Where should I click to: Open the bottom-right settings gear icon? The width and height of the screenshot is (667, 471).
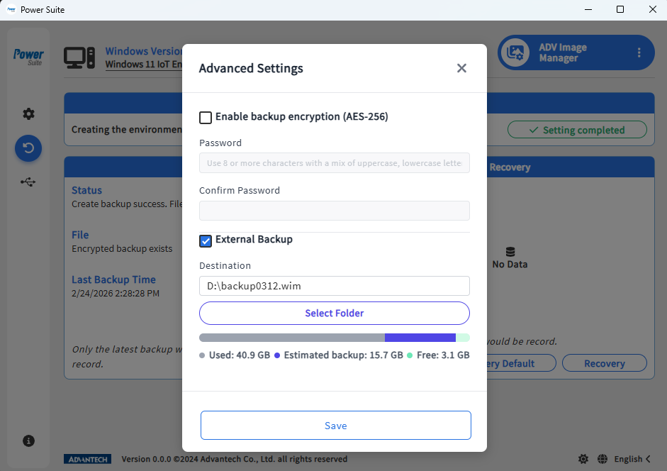pos(583,459)
